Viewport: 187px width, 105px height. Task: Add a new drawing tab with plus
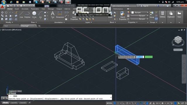(x=39, y=26)
